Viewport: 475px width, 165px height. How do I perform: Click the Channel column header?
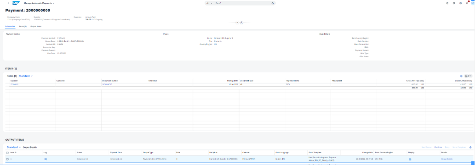click(x=246, y=153)
